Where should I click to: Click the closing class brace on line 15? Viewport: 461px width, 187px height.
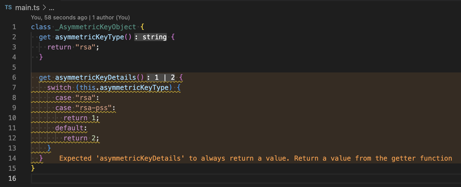pyautogui.click(x=33, y=168)
